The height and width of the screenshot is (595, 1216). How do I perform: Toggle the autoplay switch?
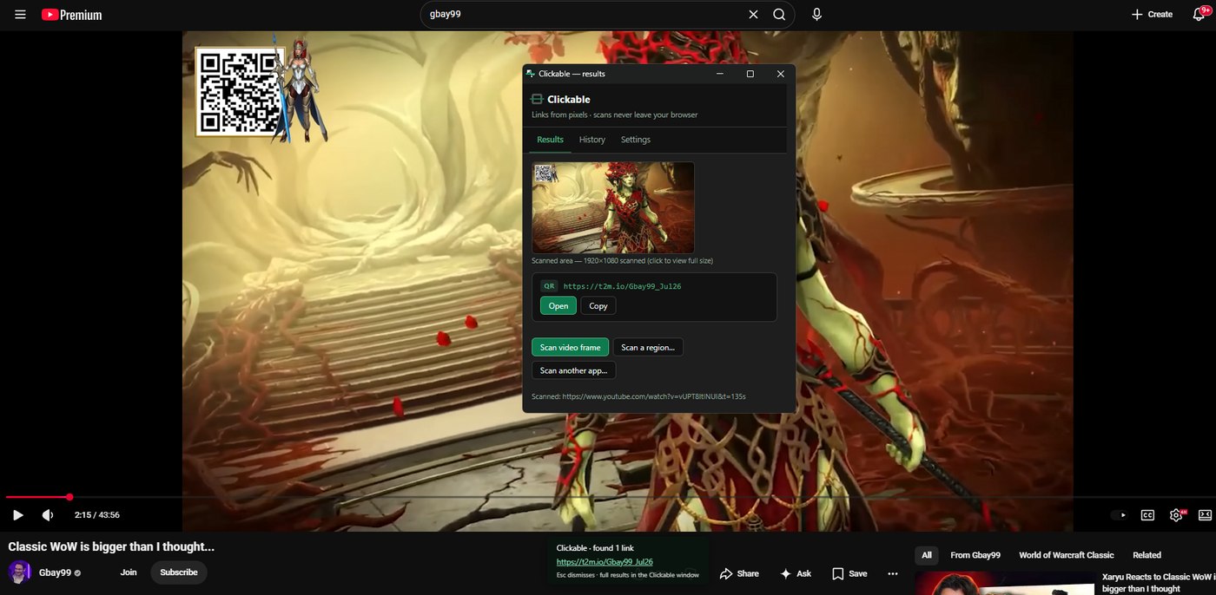[1119, 514]
